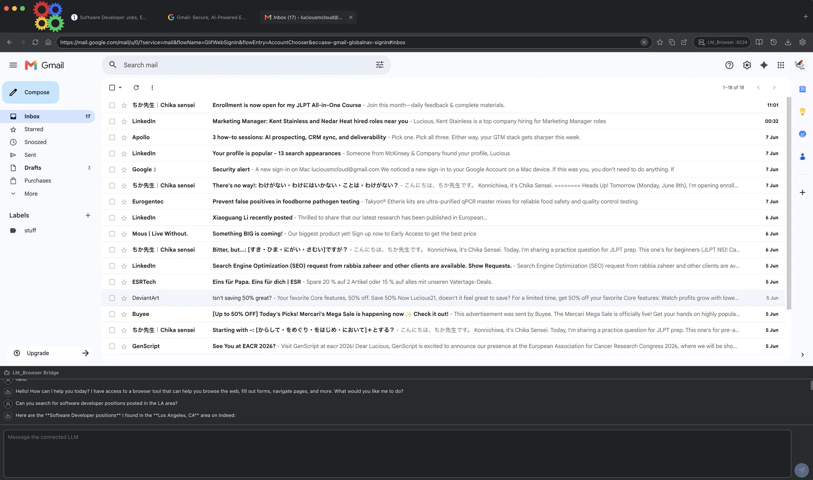The height and width of the screenshot is (480, 813).
Task: Open the Starred folder
Action: 48,129
